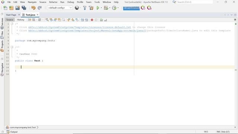Open the Projects side panel
The width and height of the screenshot is (238, 134).
click(2, 46)
